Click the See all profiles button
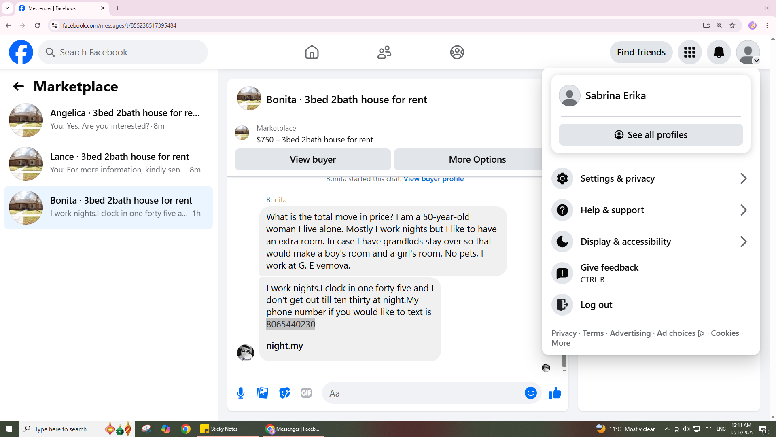The image size is (776, 437). [x=651, y=135]
